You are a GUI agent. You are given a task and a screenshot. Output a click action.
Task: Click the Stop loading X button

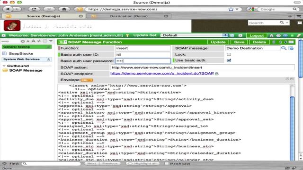pos(49,9)
